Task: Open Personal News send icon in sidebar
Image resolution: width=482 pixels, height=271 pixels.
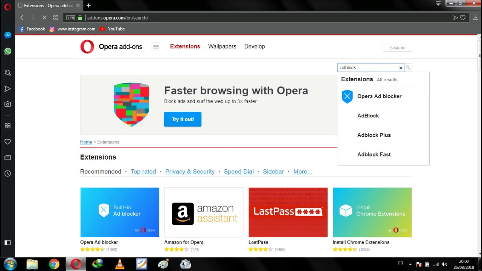Action: pyautogui.click(x=8, y=89)
